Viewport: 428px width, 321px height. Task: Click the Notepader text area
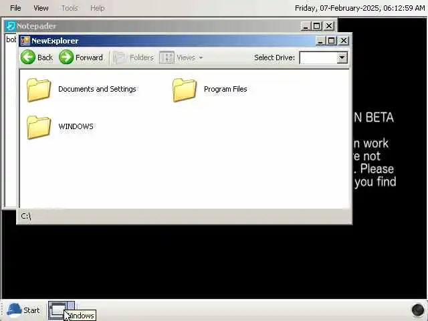click(11, 120)
